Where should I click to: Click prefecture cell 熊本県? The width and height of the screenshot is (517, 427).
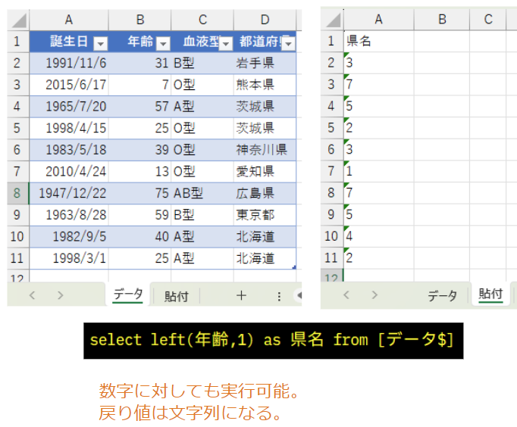click(x=265, y=85)
